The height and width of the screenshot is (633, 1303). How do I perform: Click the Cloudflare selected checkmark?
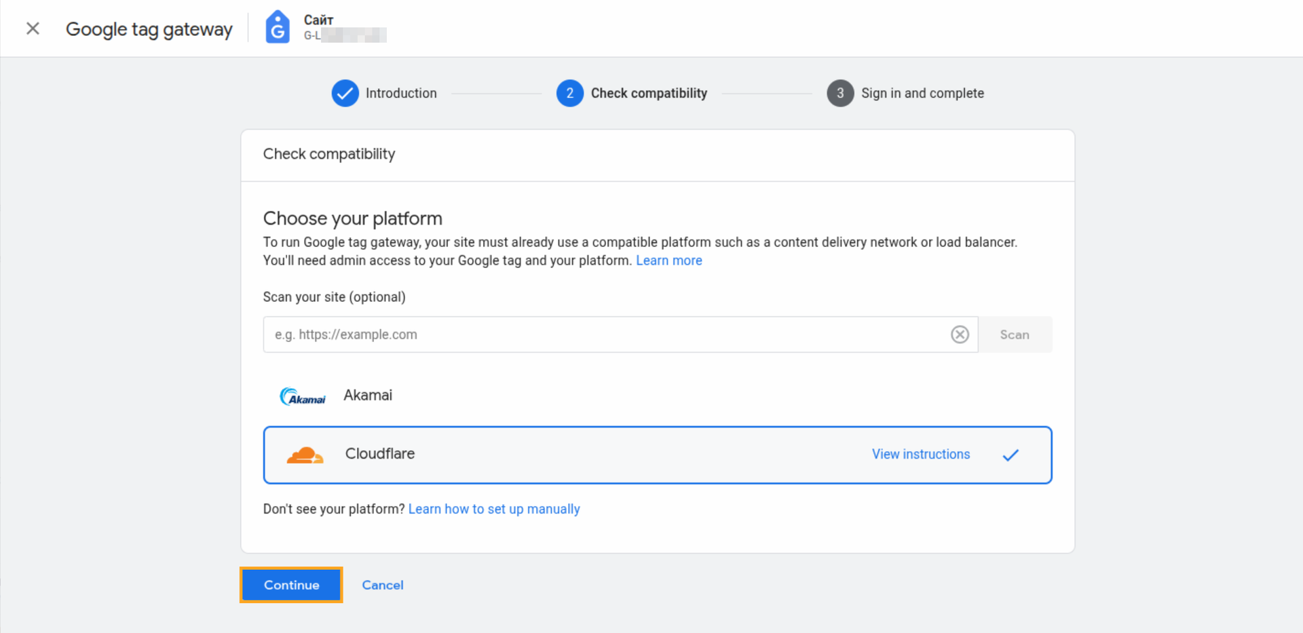pyautogui.click(x=1011, y=455)
